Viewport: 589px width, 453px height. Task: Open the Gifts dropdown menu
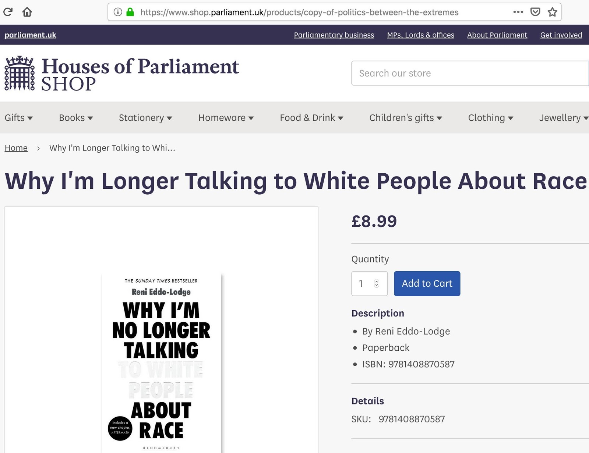[19, 118]
